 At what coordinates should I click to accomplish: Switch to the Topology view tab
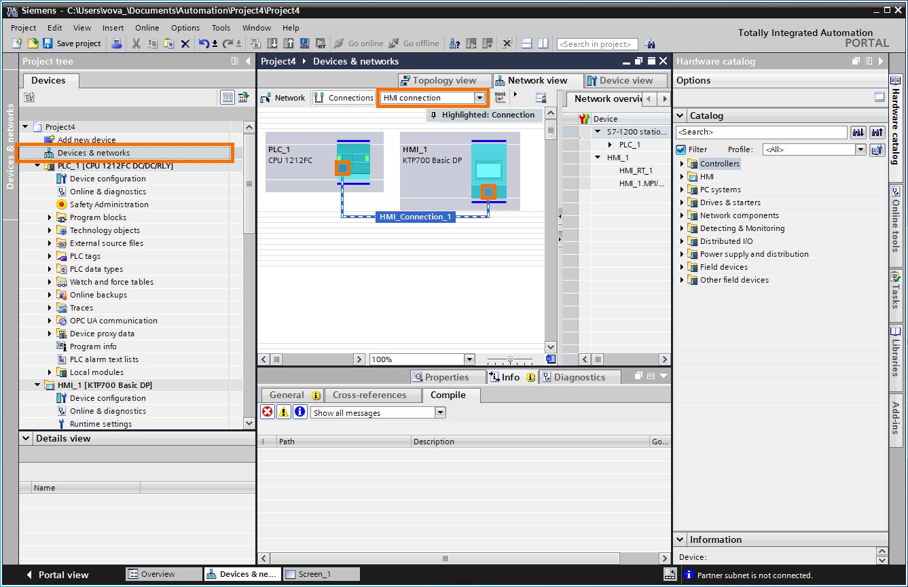click(x=445, y=80)
